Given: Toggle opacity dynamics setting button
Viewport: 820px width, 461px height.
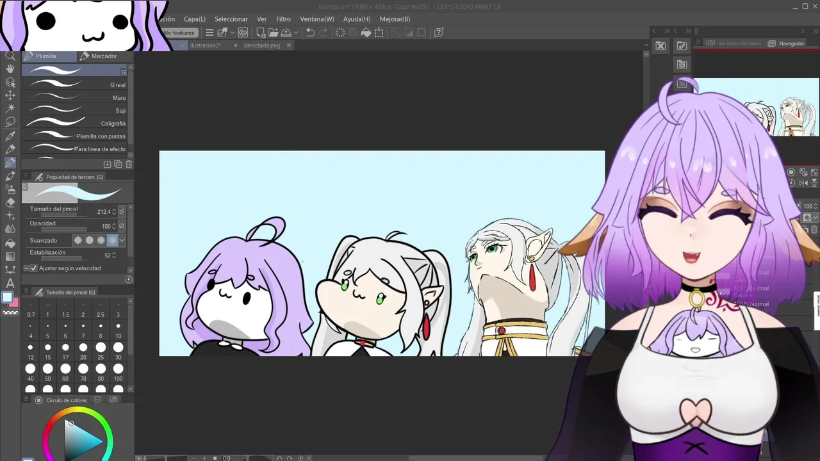Looking at the screenshot, I should 122,226.
